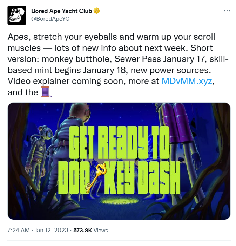The height and width of the screenshot is (246, 236).
Task: Click the Views label beside the count
Action: [x=101, y=230]
